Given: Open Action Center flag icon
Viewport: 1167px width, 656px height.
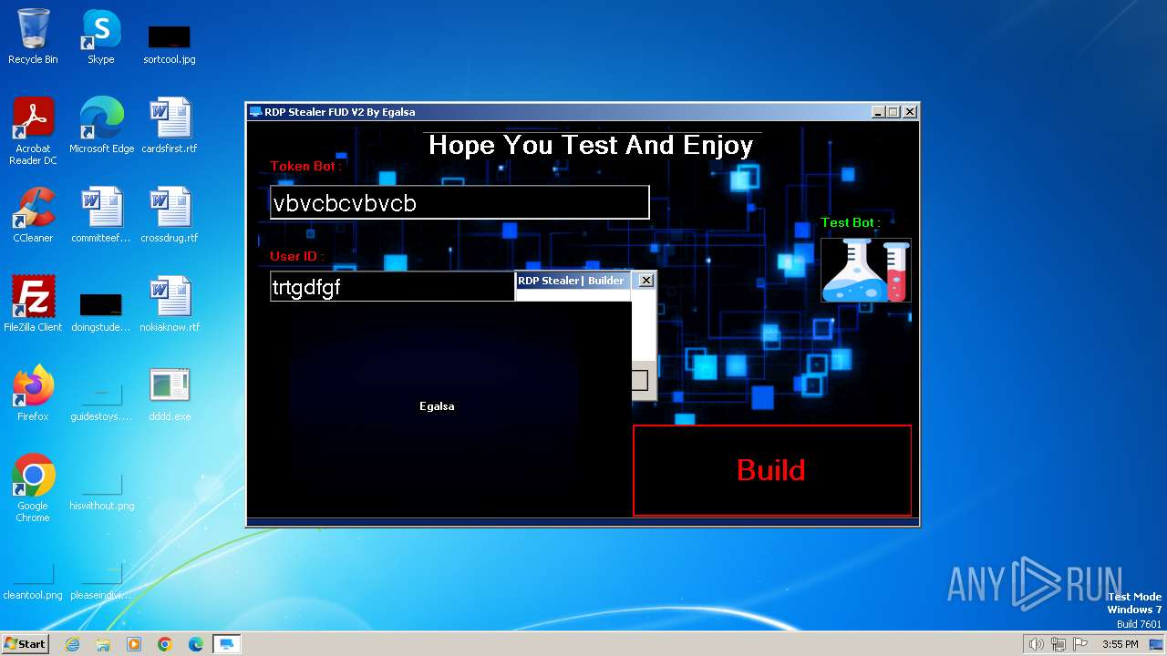Looking at the screenshot, I should 1080,644.
